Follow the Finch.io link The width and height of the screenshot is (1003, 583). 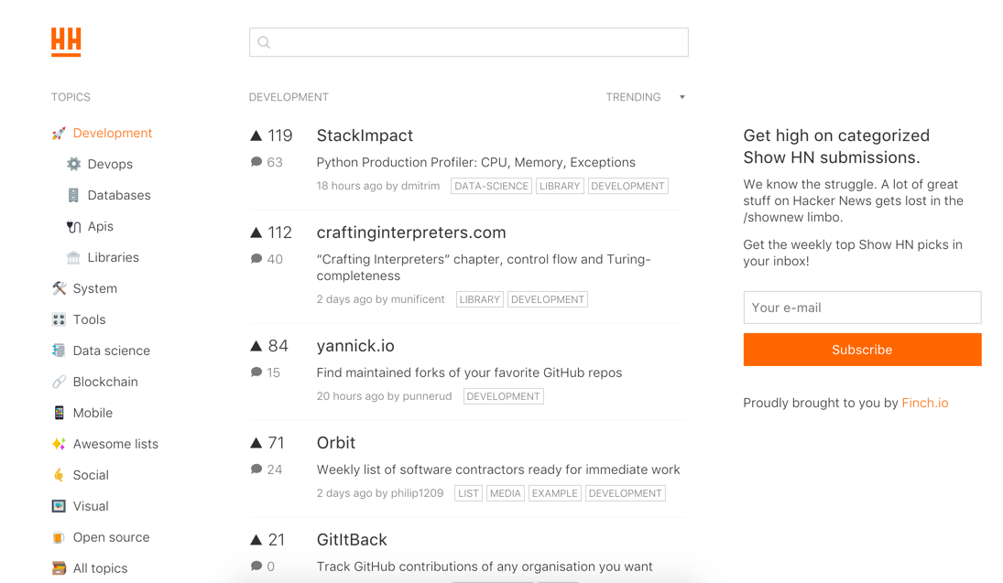click(x=925, y=403)
